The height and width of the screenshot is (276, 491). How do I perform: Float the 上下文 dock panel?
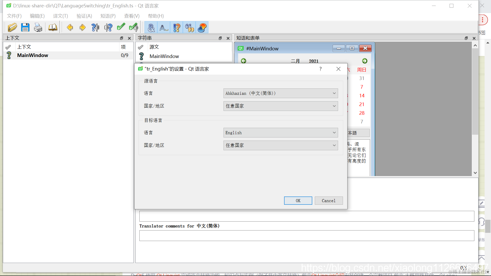(122, 38)
